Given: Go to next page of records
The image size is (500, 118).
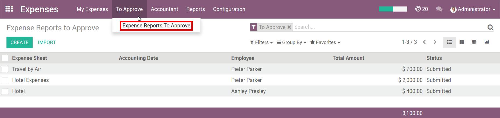Looking at the screenshot, I should click(435, 42).
